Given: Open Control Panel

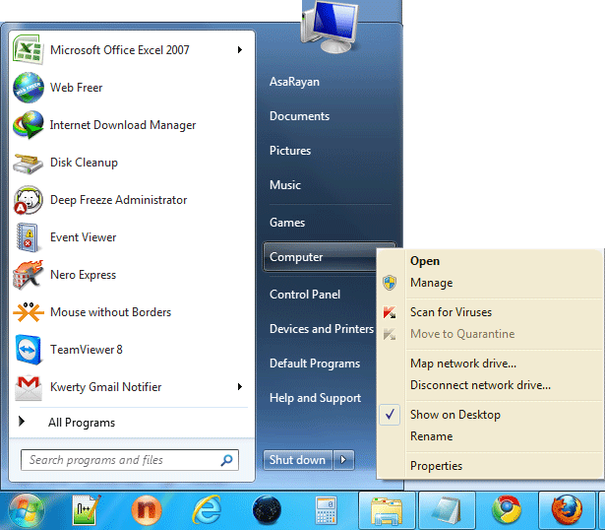Looking at the screenshot, I should coord(305,295).
